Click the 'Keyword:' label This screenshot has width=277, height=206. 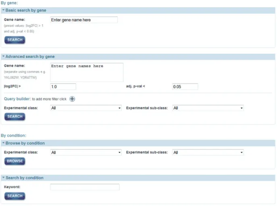[x=12, y=187]
